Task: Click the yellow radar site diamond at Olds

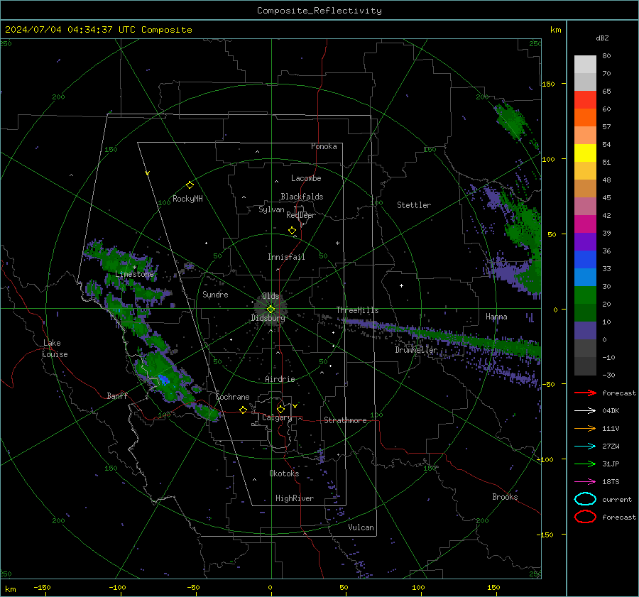Action: 271,309
